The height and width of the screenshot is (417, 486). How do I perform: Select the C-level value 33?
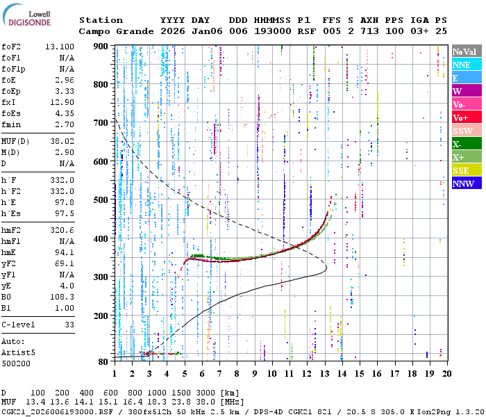(x=69, y=325)
